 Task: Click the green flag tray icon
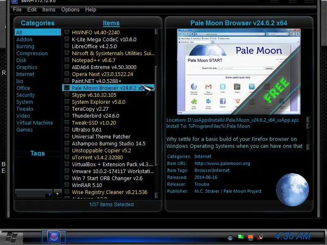coord(240,237)
